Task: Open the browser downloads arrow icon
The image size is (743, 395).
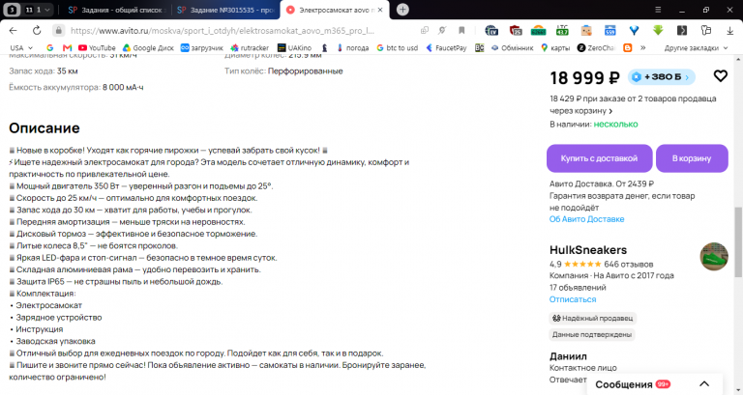Action: coord(729,30)
